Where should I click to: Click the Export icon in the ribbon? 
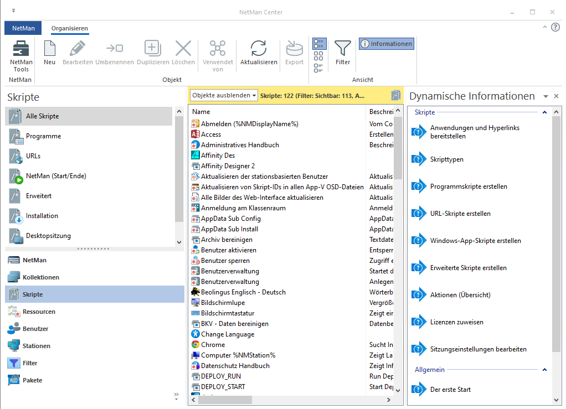(x=294, y=51)
